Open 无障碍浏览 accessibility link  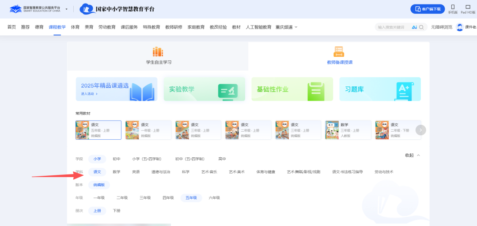441,27
